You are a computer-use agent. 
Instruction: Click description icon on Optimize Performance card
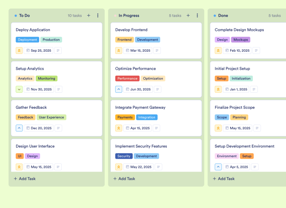pos(158,89)
